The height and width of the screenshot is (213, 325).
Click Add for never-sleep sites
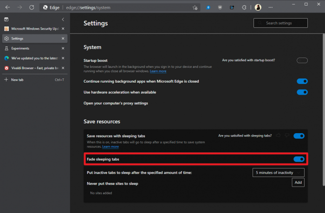(298, 183)
